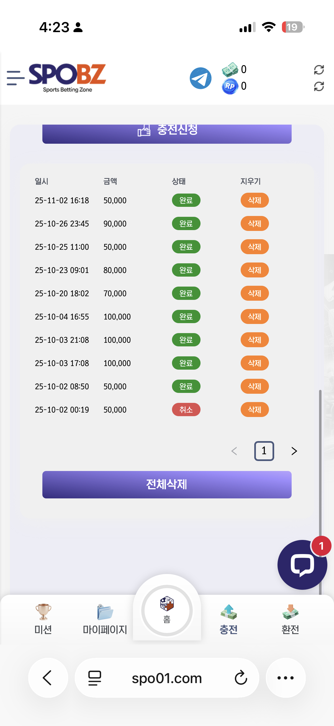Open the Telegram channel icon
Screen dimensions: 334x726
tap(201, 78)
